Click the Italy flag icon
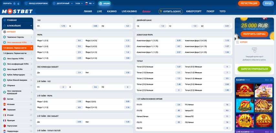This screenshot has height=133, width=276. (5, 115)
